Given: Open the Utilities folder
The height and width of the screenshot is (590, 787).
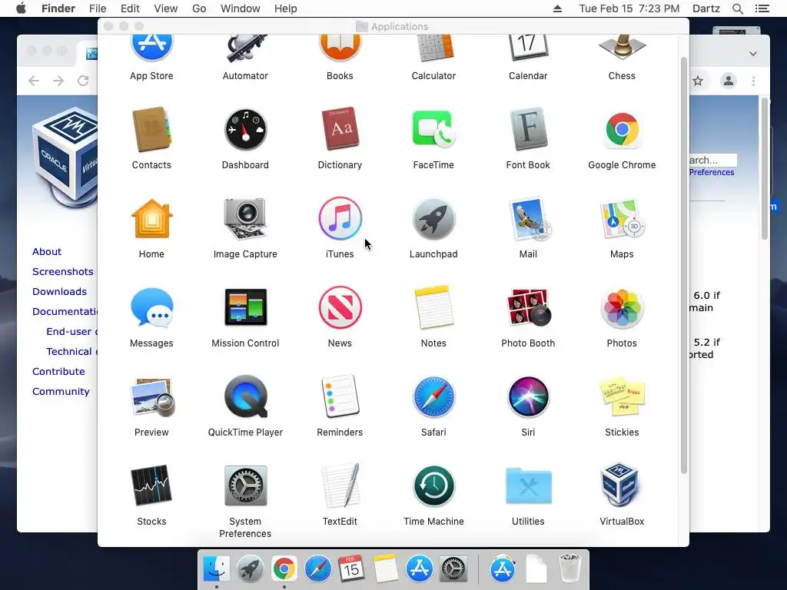Looking at the screenshot, I should click(x=528, y=486).
